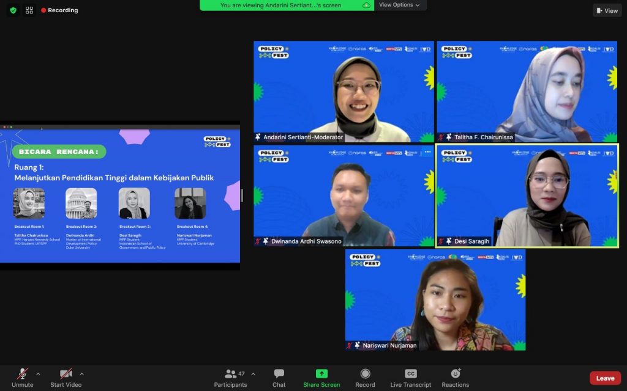The height and width of the screenshot is (391, 627).
Task: Open the gallery layout grid icon
Action: click(x=29, y=10)
